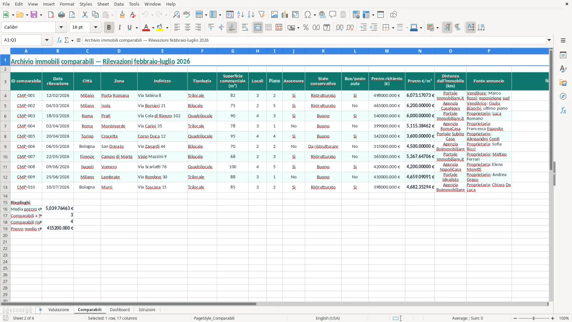Viewport: 572px width, 322px height.
Task: Click the Export as PDF icon
Action: click(51, 15)
